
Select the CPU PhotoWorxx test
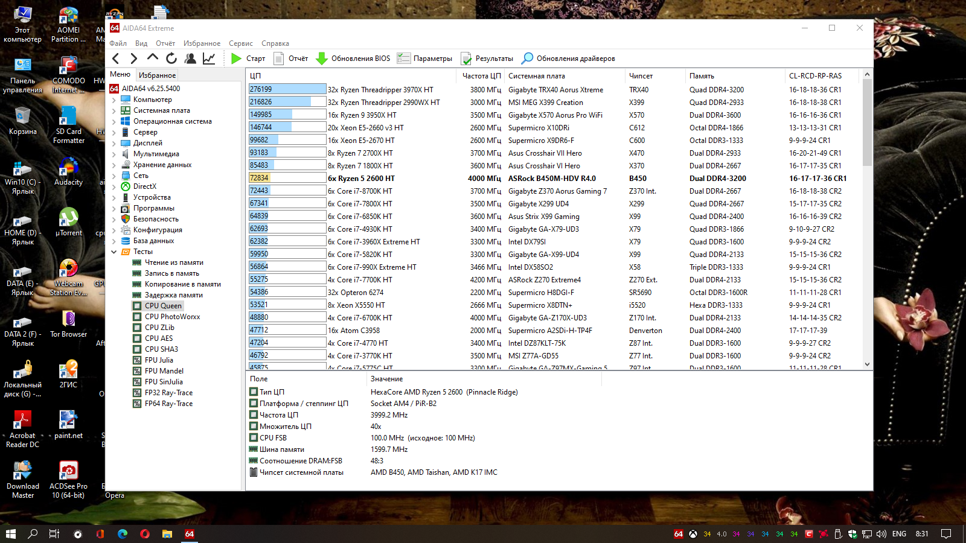click(x=172, y=317)
